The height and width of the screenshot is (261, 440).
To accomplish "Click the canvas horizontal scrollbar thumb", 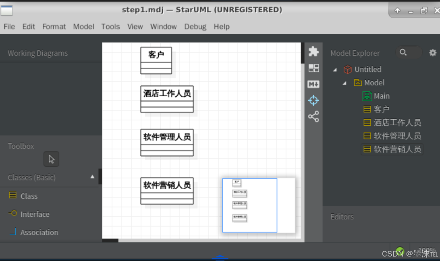I will (110, 240).
